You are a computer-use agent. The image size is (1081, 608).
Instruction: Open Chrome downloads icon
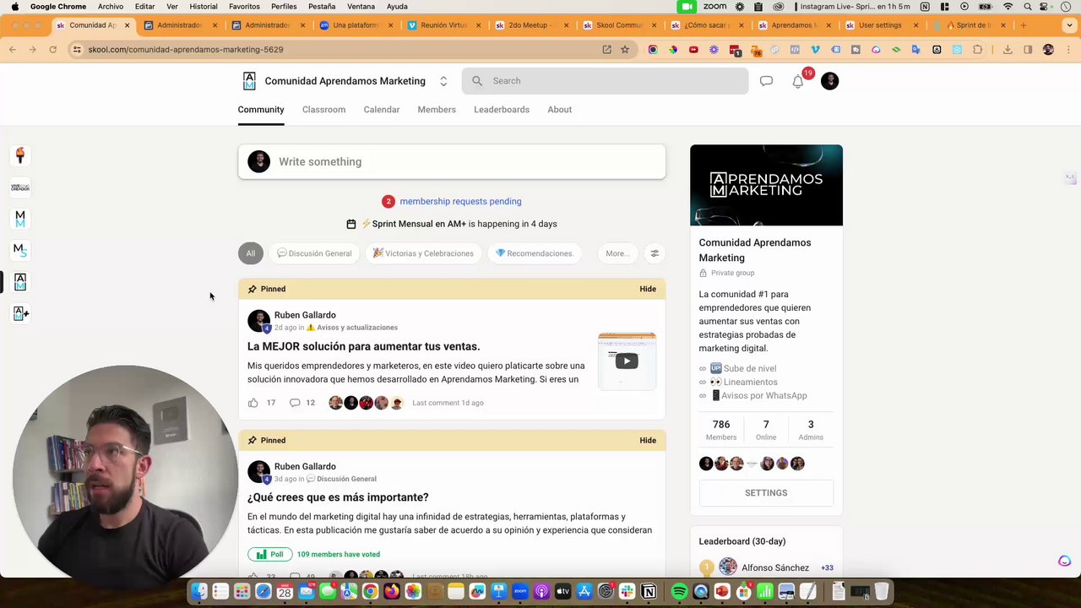coord(1008,50)
